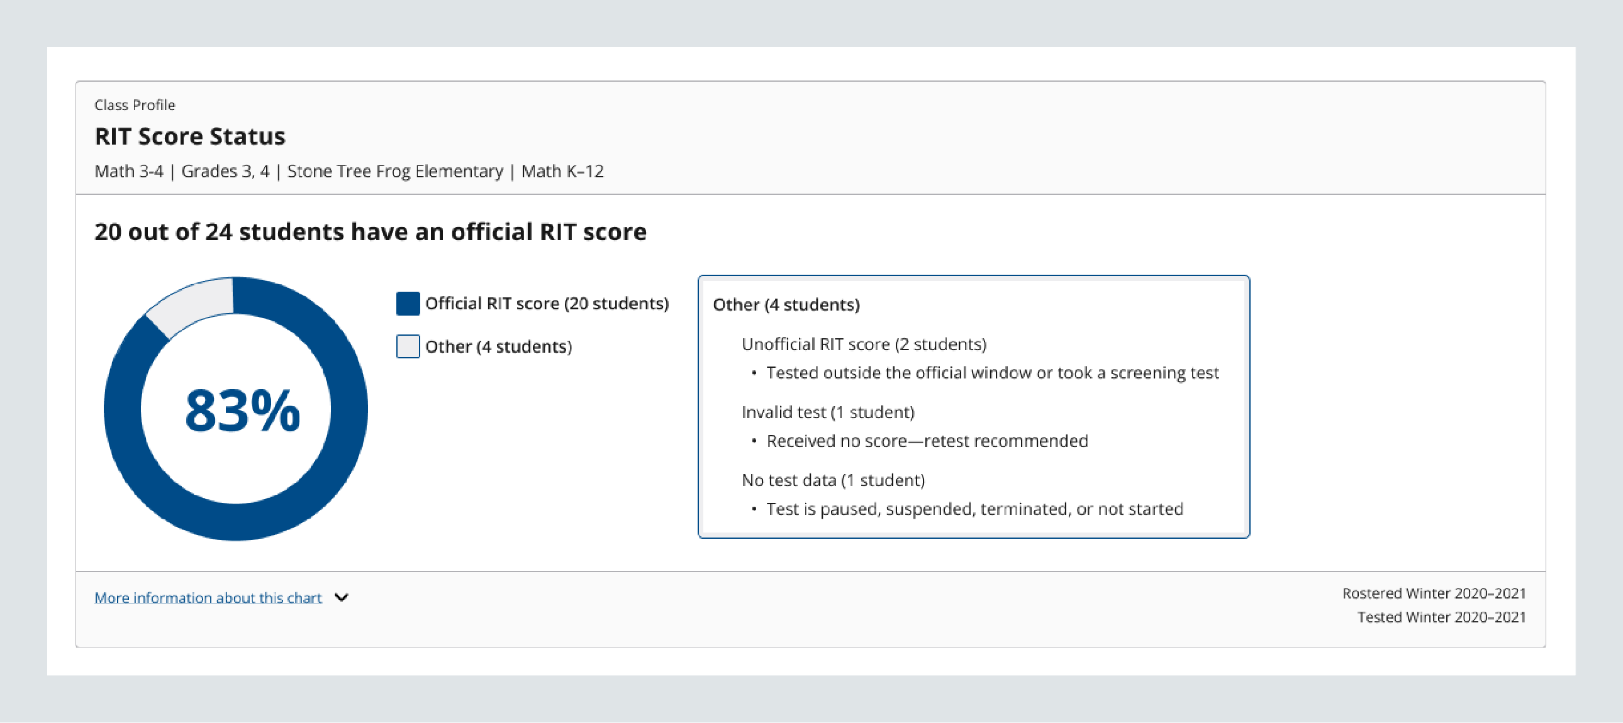Viewport: 1623px width, 723px height.
Task: Click the 20 out of 24 students heading
Action: click(x=370, y=231)
